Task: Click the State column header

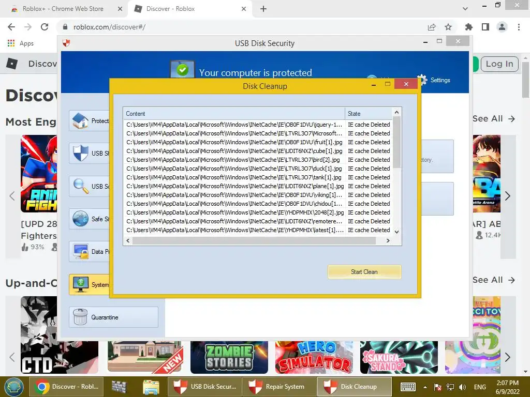Action: click(369, 113)
